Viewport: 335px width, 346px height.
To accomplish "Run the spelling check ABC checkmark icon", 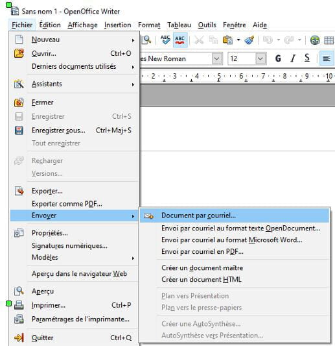I will click(165, 40).
